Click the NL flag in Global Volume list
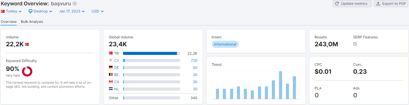The image size is (409, 105). (111, 89)
